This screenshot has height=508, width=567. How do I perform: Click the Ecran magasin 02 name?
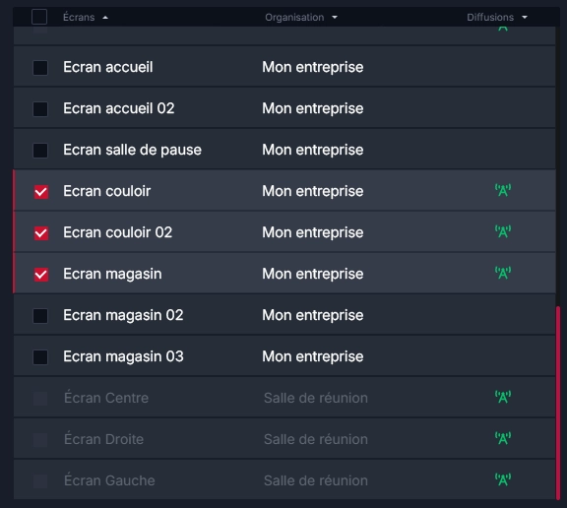coord(123,315)
